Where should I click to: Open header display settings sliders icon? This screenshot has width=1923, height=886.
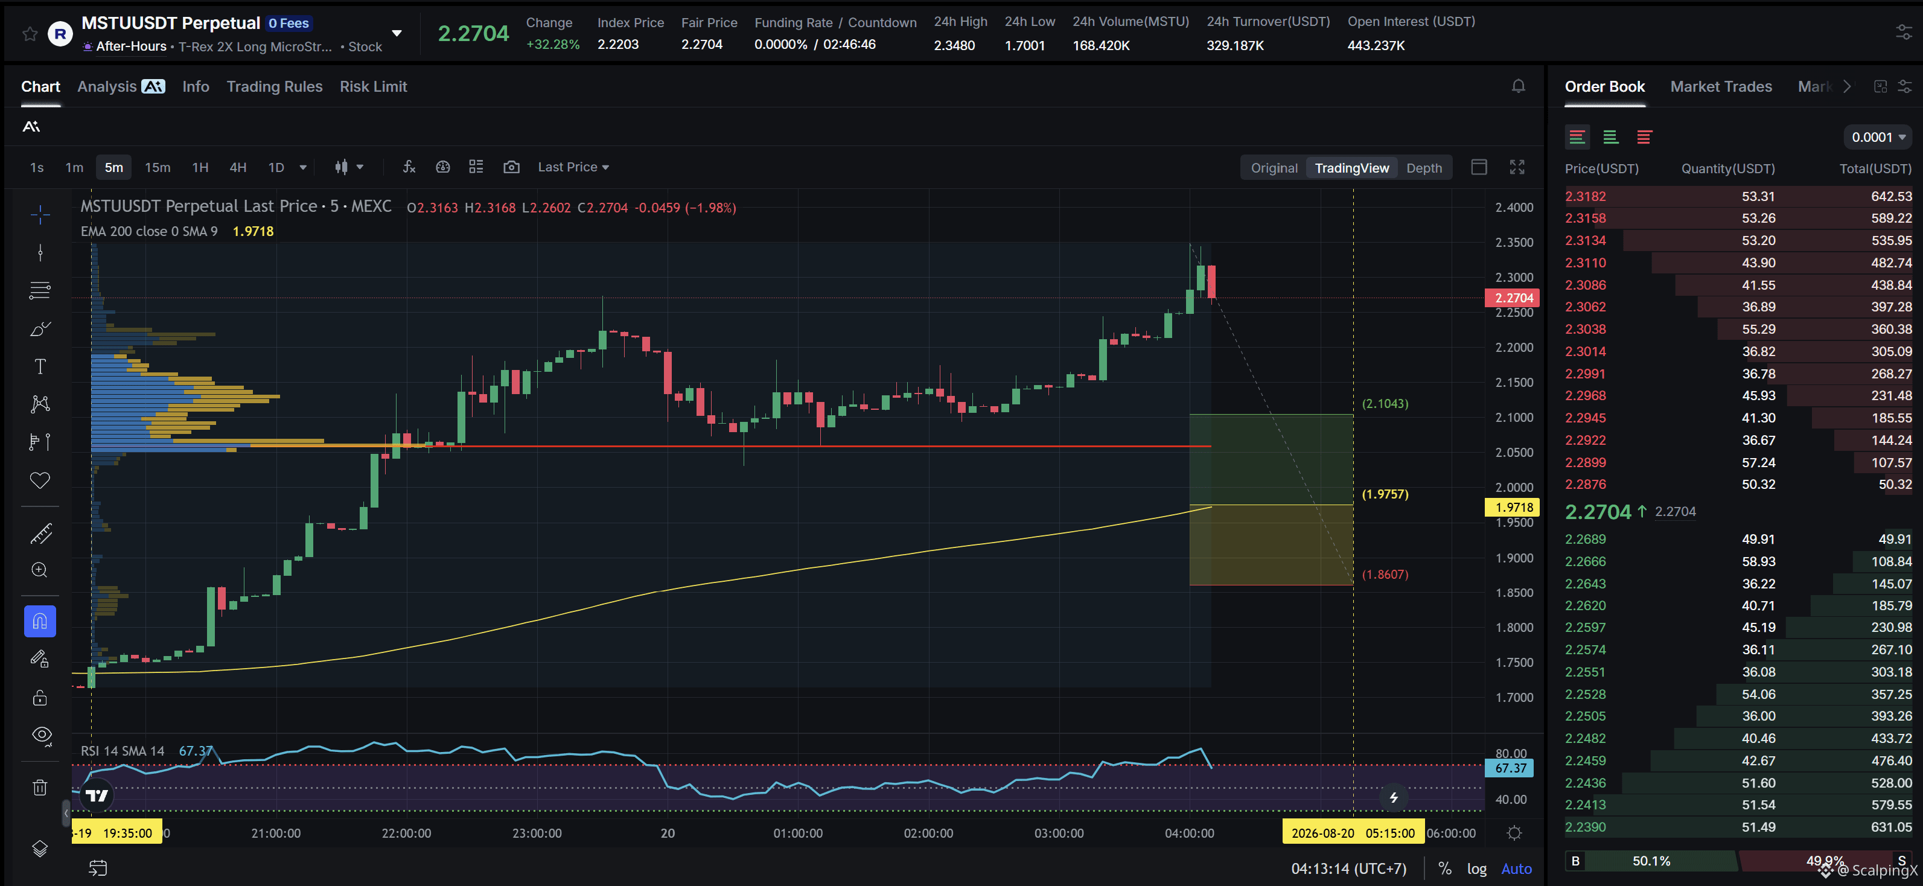click(1904, 32)
